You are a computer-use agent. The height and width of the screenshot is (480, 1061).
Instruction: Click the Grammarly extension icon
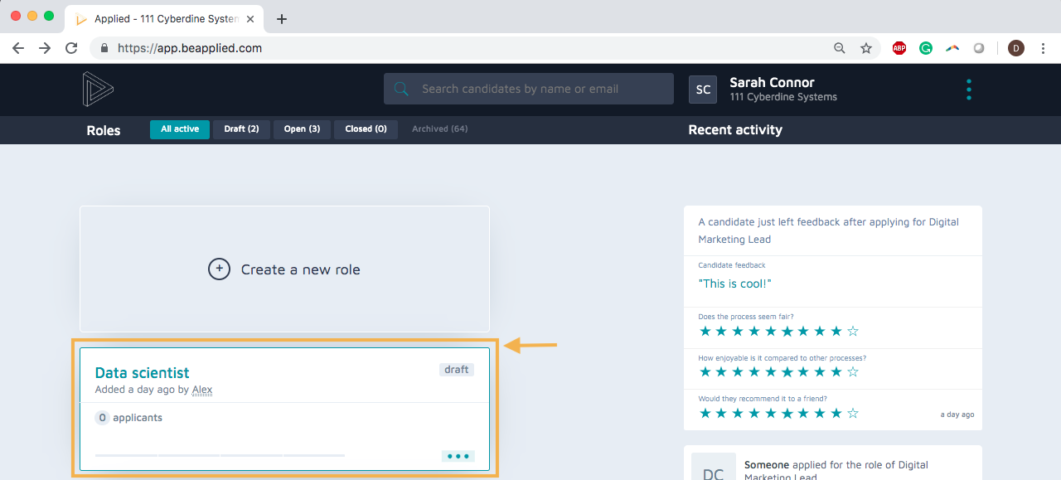click(926, 48)
